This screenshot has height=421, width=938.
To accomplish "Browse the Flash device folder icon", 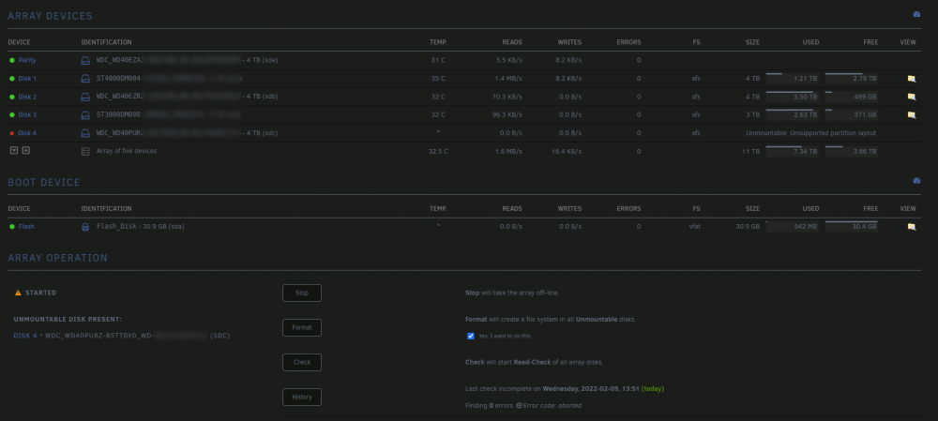I will (911, 227).
